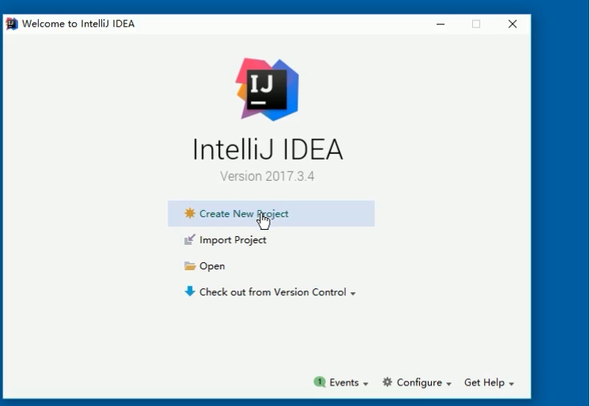Expand the Configure dropdown arrow

point(448,384)
